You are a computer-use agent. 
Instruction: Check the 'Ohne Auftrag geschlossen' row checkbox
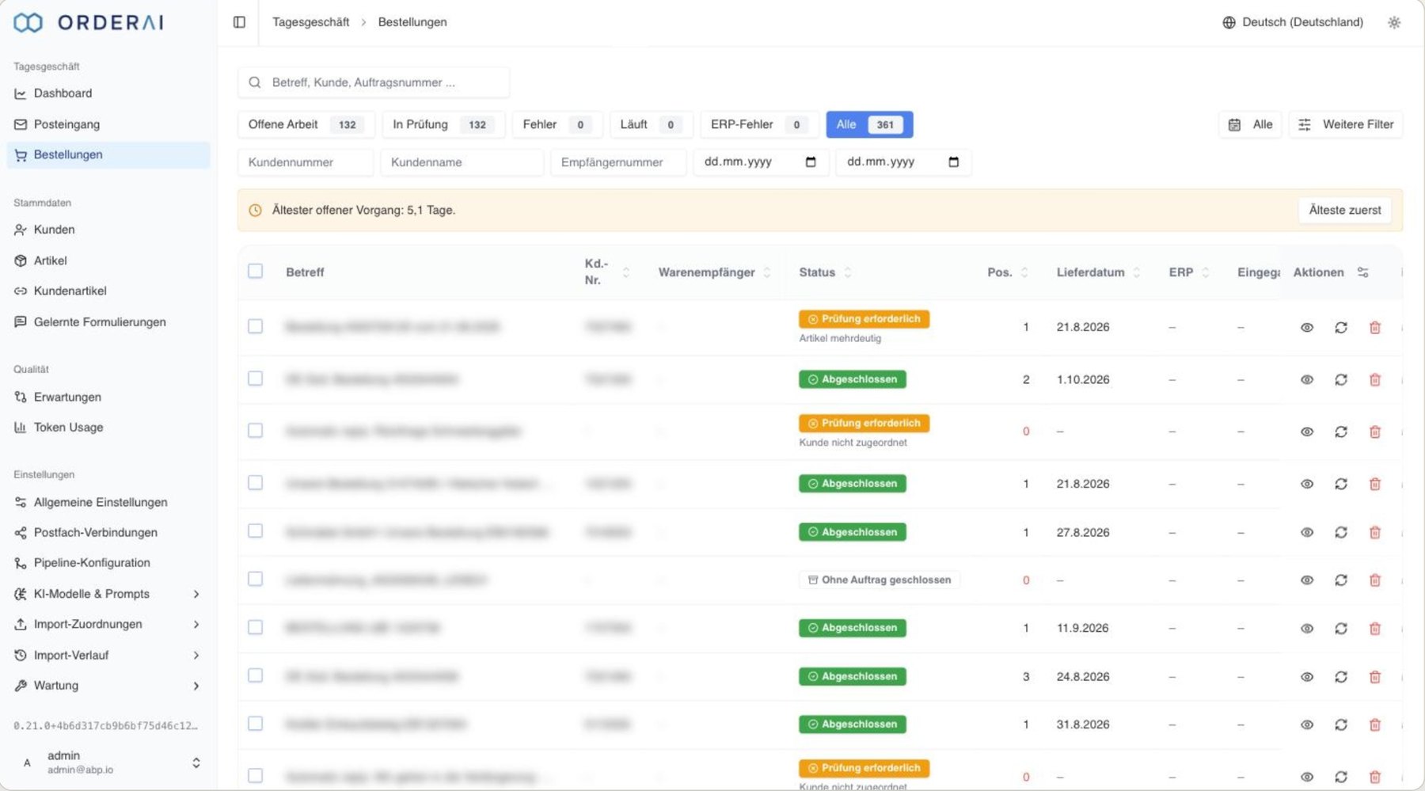pos(255,579)
